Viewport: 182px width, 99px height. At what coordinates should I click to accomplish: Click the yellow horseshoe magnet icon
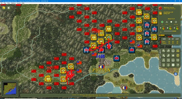178,56
